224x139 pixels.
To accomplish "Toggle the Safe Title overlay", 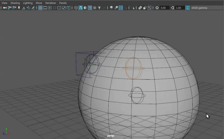I will pyautogui.click(x=69, y=8).
